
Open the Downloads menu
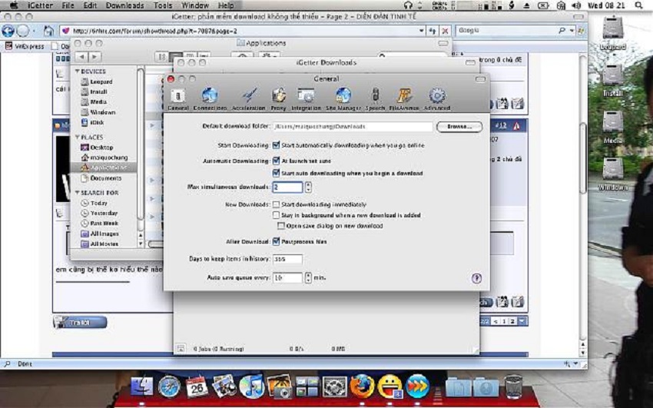[124, 5]
